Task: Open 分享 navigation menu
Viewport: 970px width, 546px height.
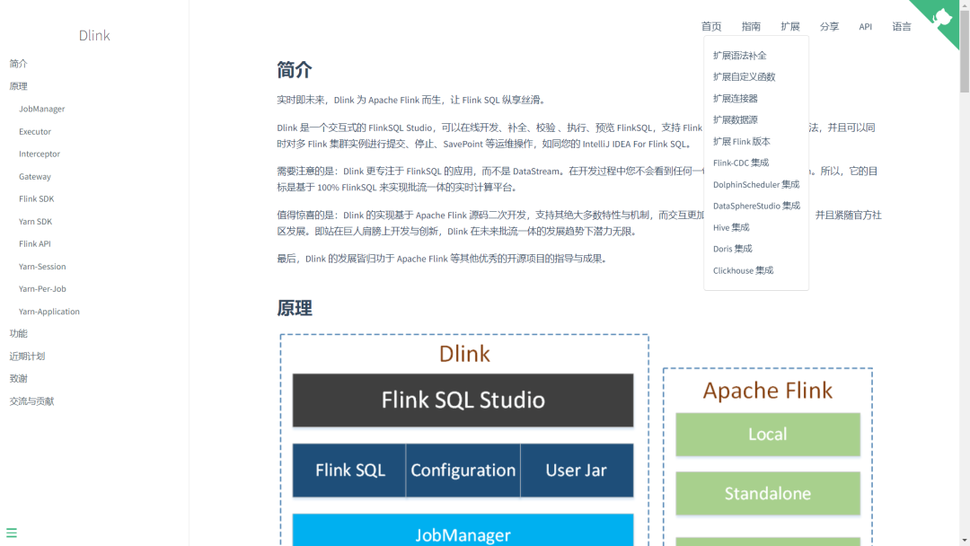Action: point(829,27)
